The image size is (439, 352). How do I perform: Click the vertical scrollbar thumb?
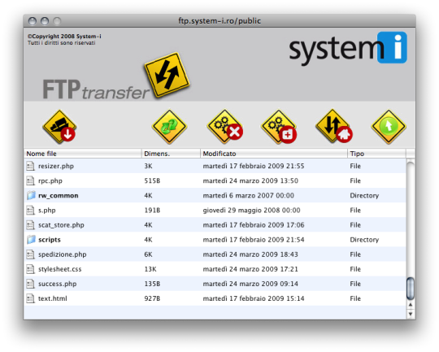(411, 288)
